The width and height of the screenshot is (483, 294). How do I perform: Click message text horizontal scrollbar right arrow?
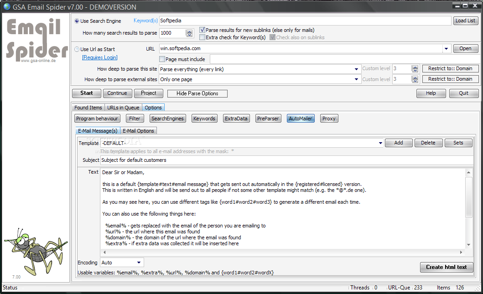461,252
